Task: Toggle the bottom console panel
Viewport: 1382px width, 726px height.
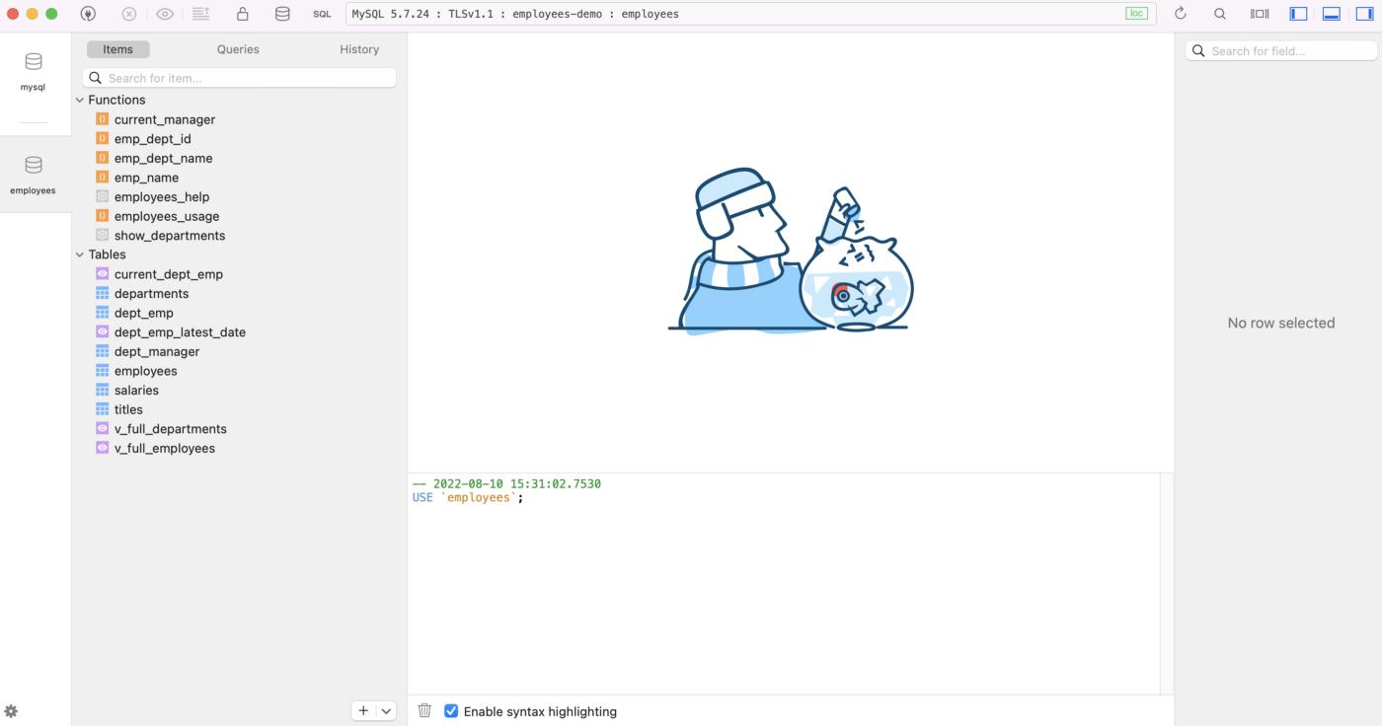Action: click(1331, 14)
